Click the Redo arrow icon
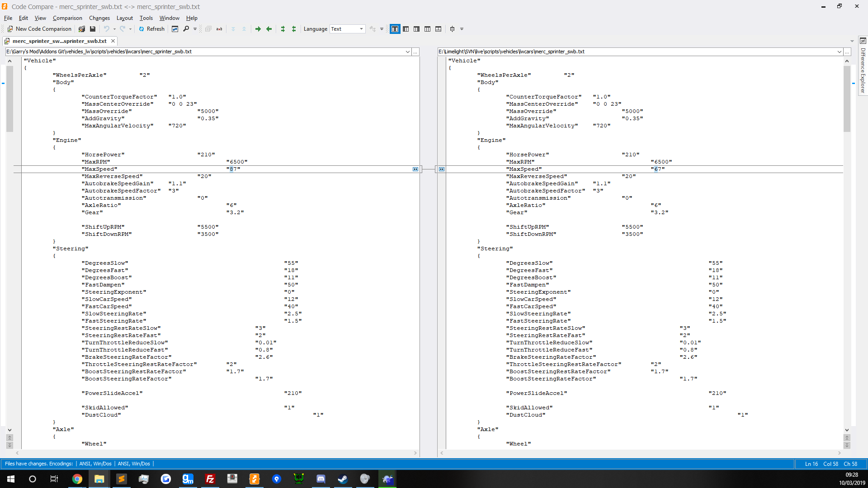 click(123, 29)
